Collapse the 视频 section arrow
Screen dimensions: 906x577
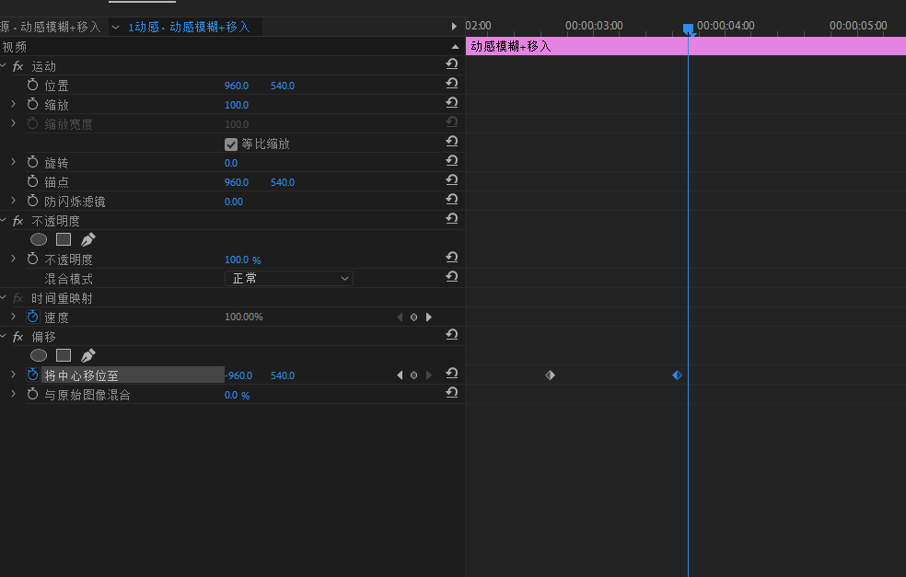(456, 47)
